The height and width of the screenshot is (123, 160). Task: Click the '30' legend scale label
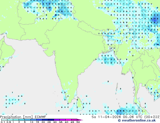55,122
